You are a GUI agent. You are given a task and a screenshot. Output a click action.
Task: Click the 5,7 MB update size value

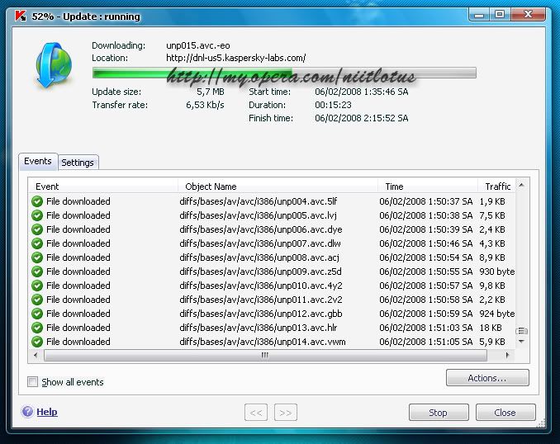211,92
